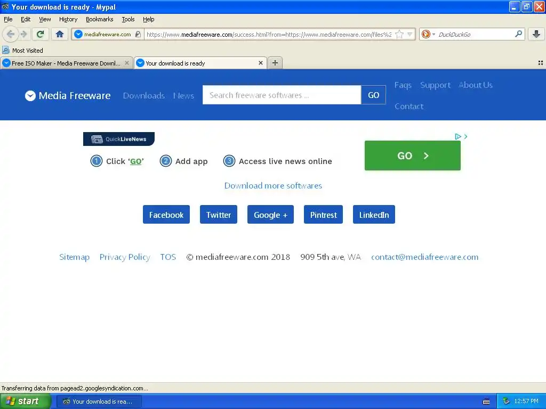This screenshot has width=546, height=409.
Task: Click '909 5th ave, WA' address text
Action: (331, 257)
